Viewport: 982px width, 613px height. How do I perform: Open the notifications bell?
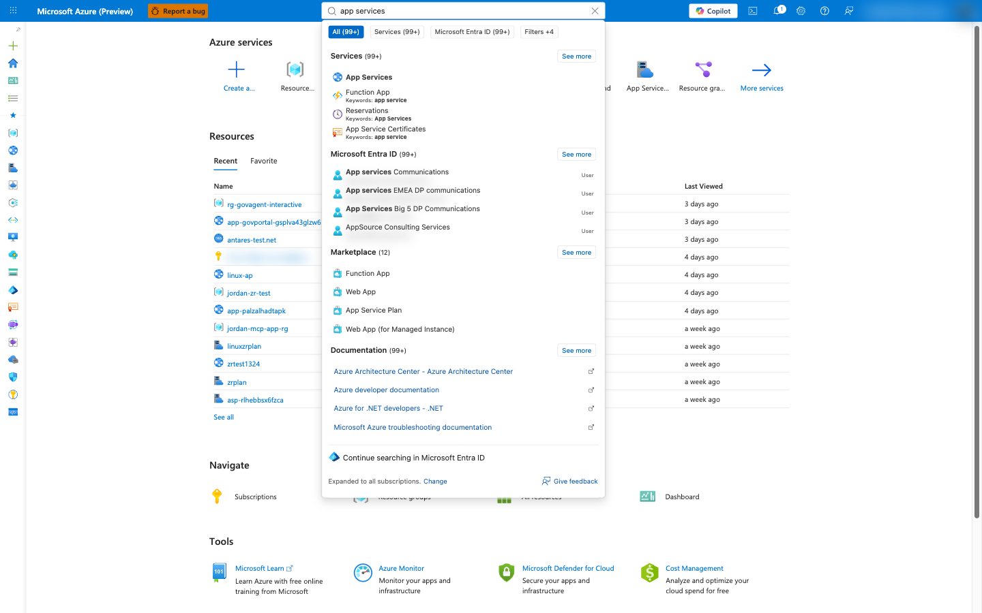[777, 11]
